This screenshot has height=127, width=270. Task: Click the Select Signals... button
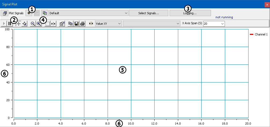148,13
